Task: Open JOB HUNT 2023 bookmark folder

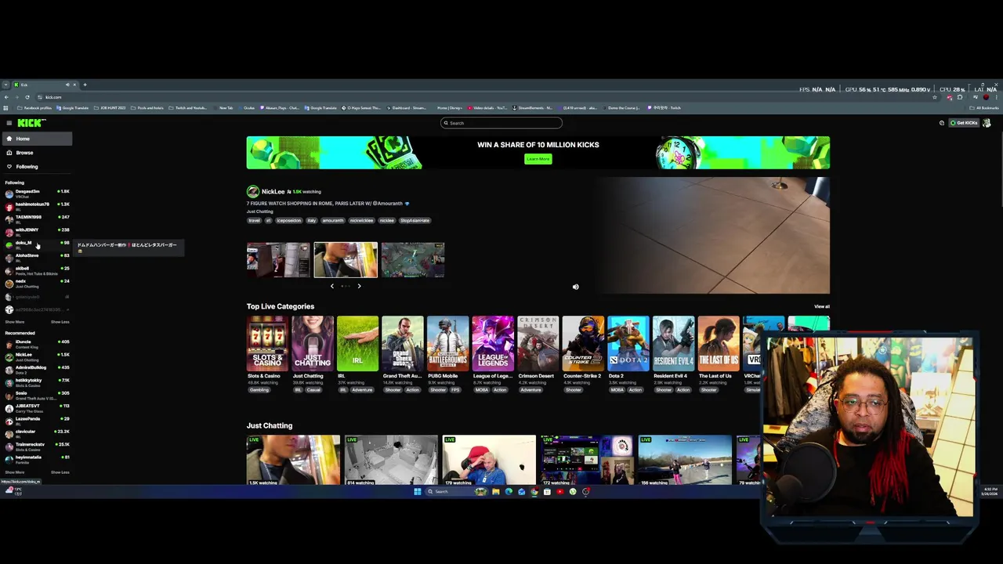Action: [110, 108]
